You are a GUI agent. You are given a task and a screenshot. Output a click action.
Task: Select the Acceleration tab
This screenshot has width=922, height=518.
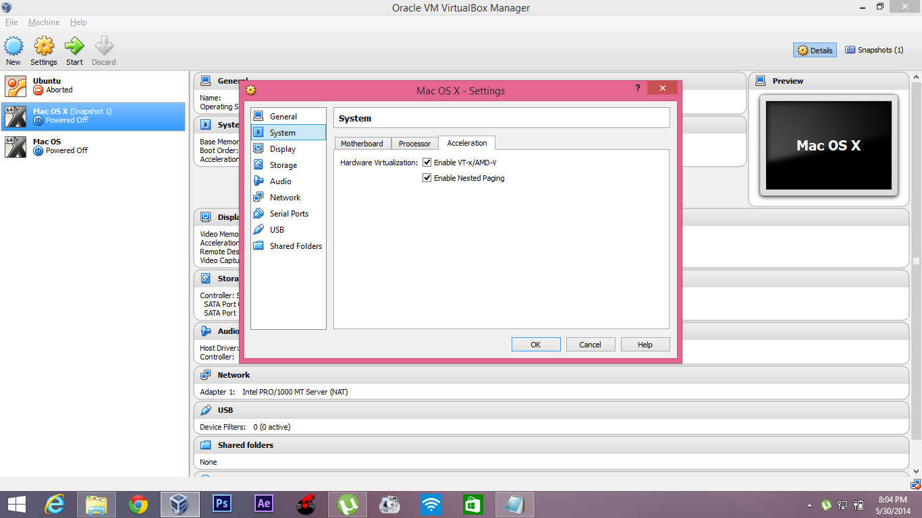pyautogui.click(x=467, y=143)
